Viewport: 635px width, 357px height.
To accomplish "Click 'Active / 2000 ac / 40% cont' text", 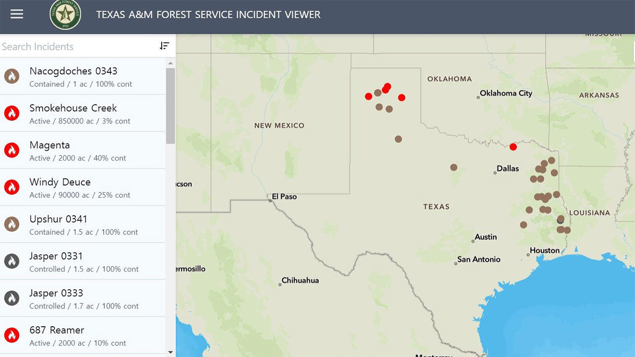I will (x=78, y=158).
